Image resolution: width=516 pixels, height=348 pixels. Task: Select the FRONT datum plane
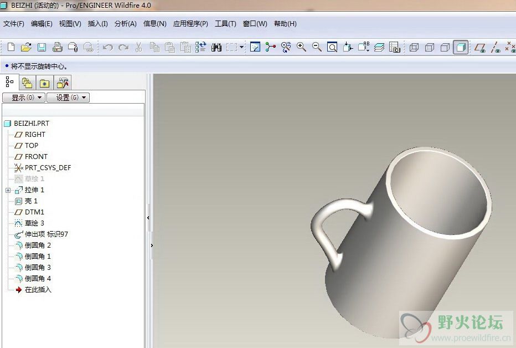pos(31,157)
